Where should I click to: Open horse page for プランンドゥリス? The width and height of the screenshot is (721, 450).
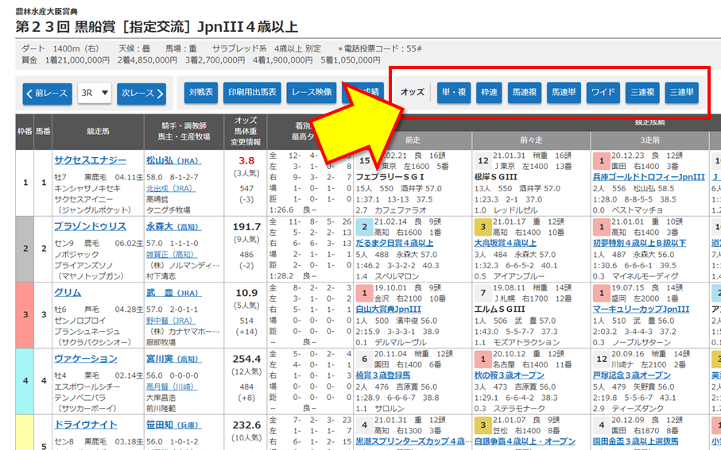(x=90, y=226)
